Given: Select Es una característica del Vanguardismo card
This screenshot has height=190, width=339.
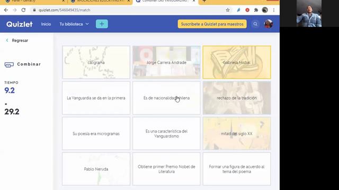Looking at the screenshot, I should pos(166,134).
